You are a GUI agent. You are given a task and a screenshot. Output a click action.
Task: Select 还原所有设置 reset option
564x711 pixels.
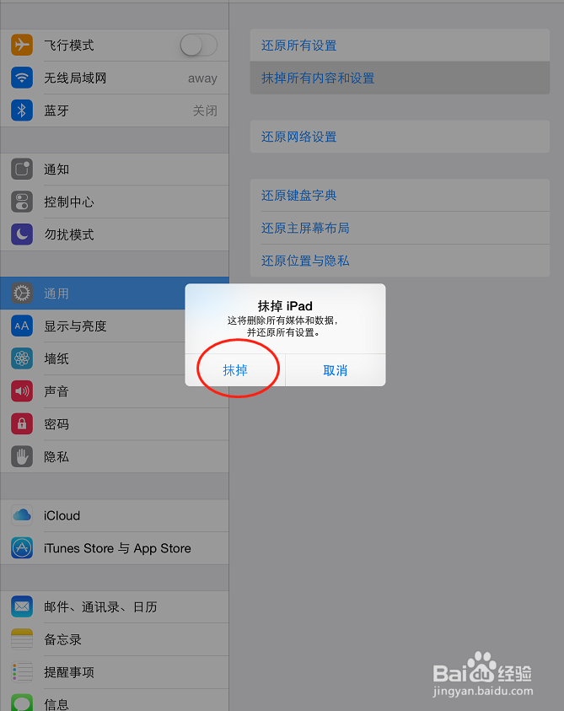[400, 46]
